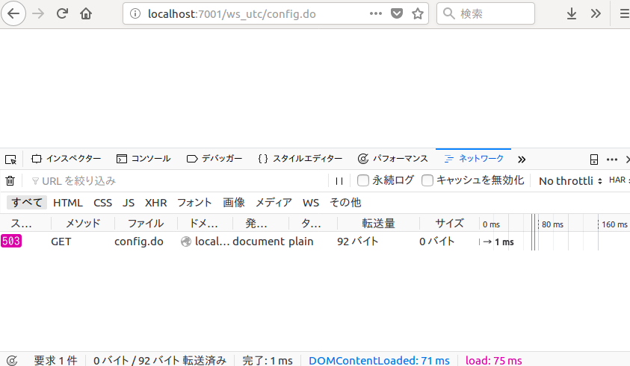The width and height of the screenshot is (630, 366).
Task: Focus the 検索 search box
Action: (486, 13)
